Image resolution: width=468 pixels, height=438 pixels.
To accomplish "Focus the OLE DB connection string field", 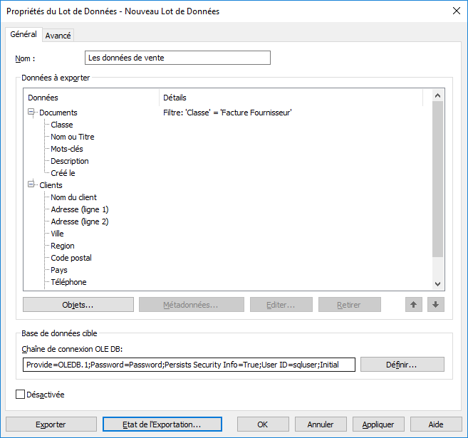I will (189, 365).
